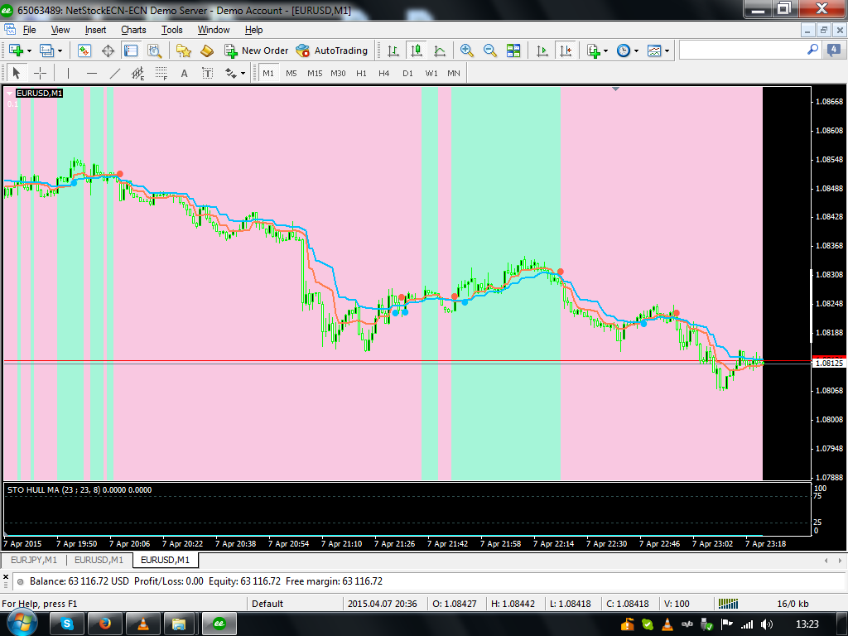848x636 pixels.
Task: Switch to H4 timeframe
Action: pos(384,73)
